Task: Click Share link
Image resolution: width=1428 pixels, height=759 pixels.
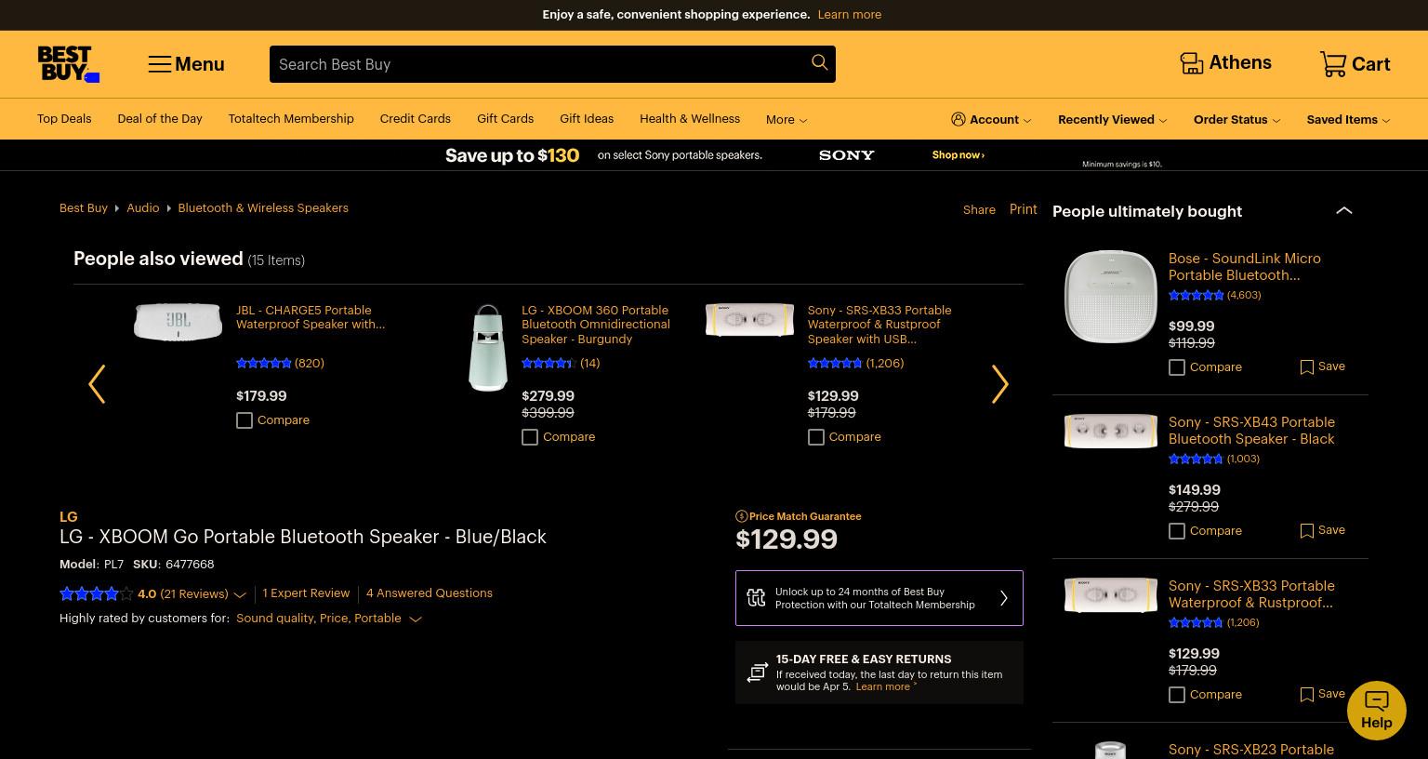Action: click(979, 209)
